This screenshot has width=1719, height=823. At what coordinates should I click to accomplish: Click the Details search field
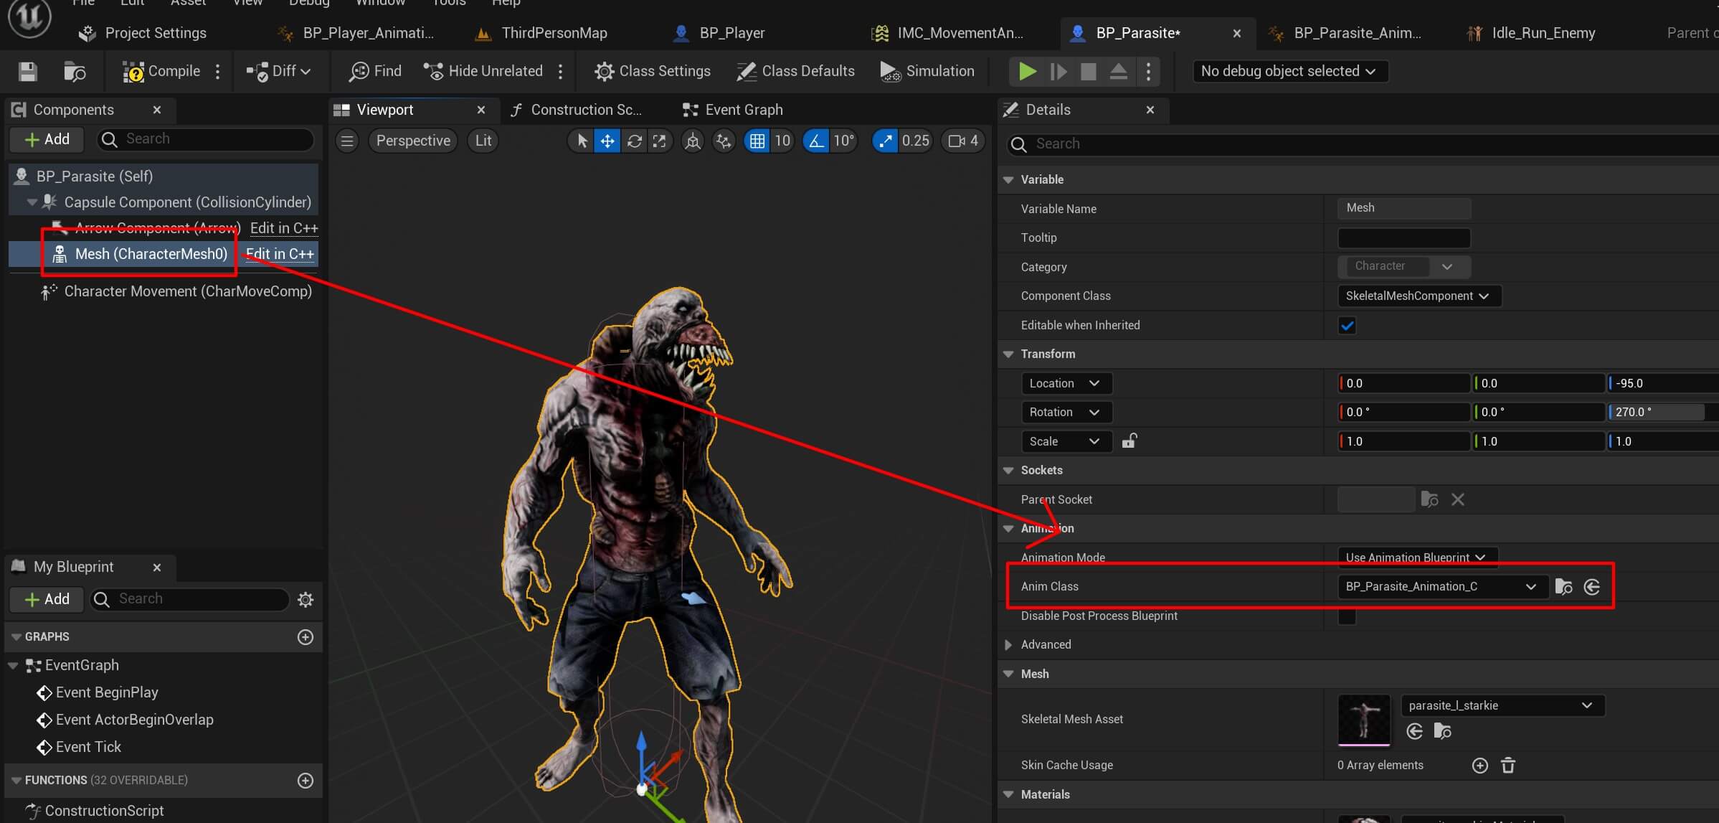[x=1363, y=144]
